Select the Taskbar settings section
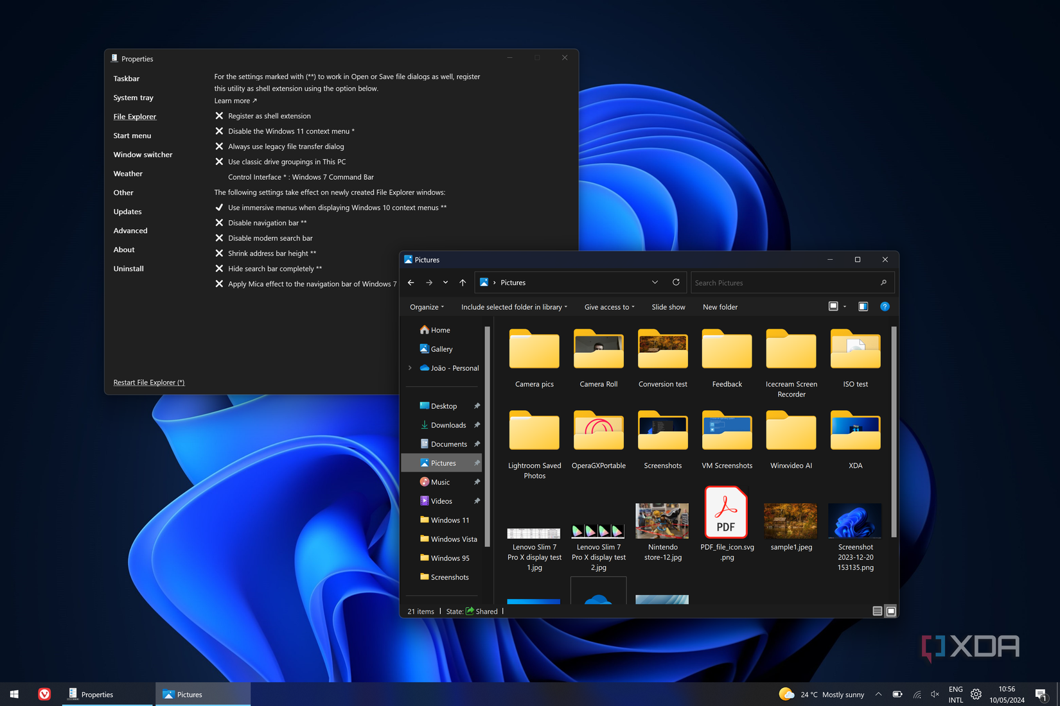 (x=126, y=78)
